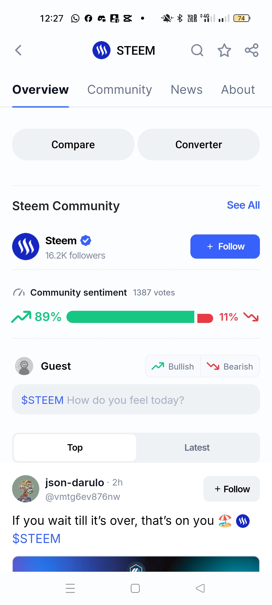Switch feed to Latest posts
Screen dimensions: 272x605
click(197, 448)
